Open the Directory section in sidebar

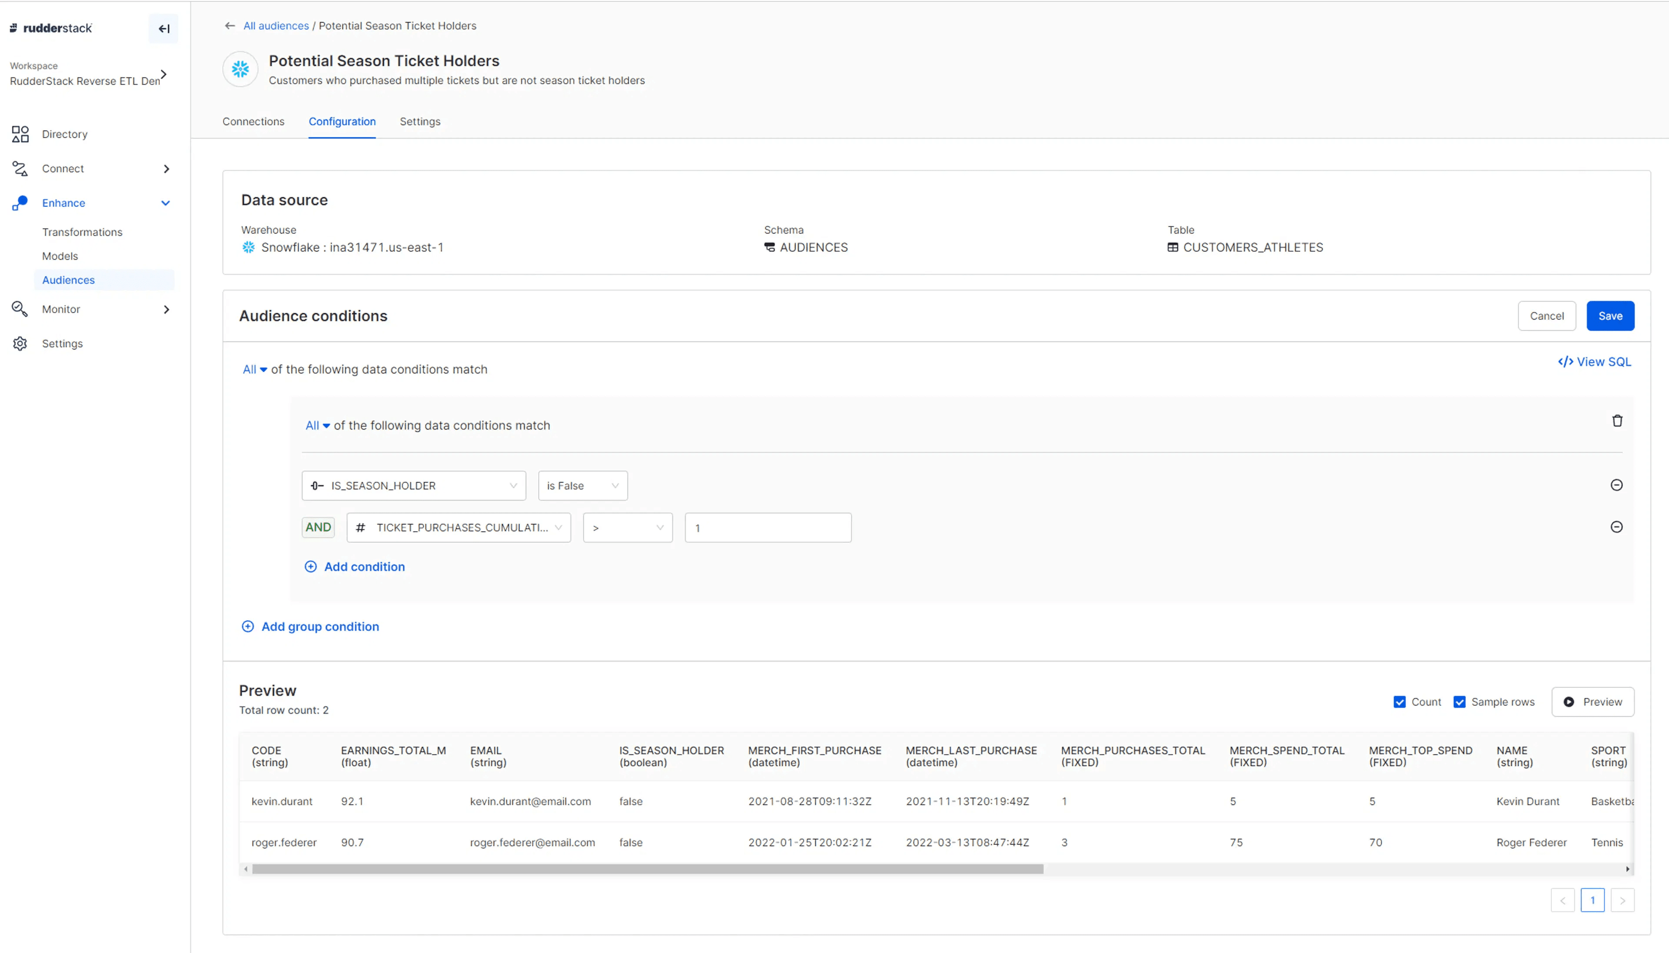click(64, 133)
